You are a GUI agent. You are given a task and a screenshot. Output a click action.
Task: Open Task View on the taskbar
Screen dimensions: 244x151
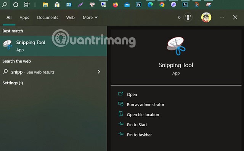pos(27,5)
